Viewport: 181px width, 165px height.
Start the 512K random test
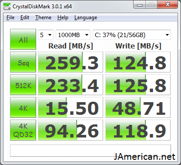click(x=23, y=85)
